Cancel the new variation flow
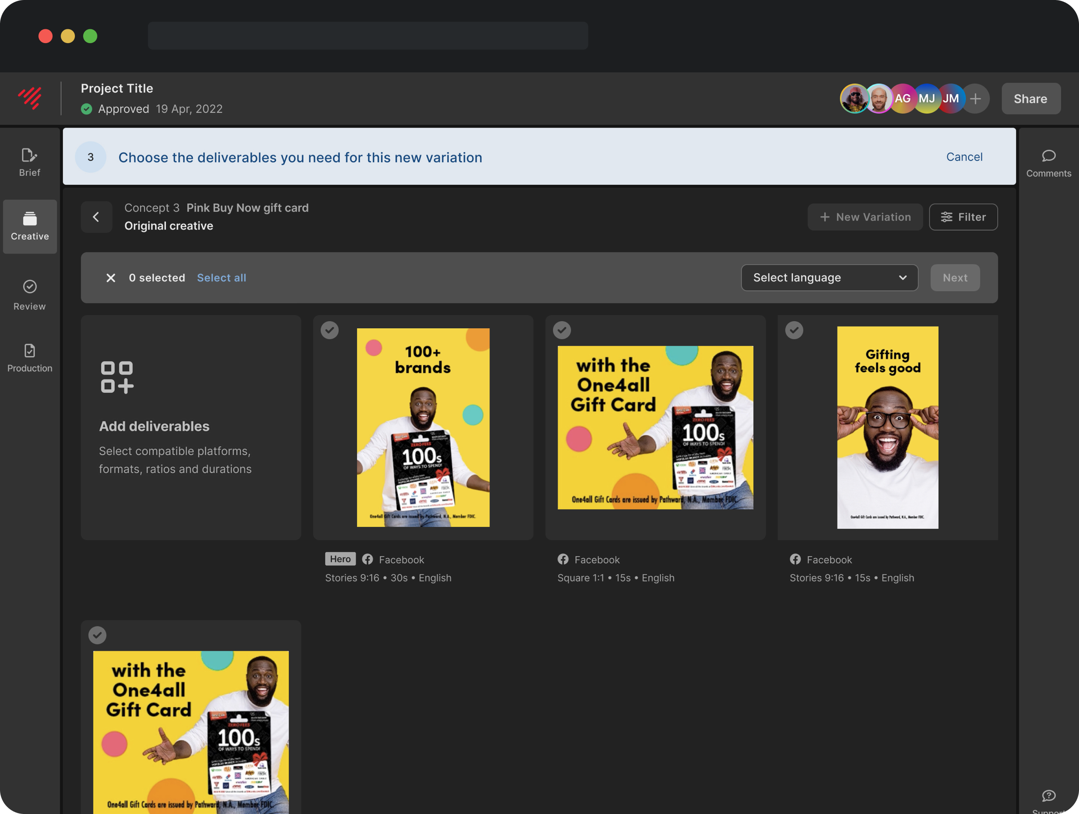1079x814 pixels. coord(964,157)
